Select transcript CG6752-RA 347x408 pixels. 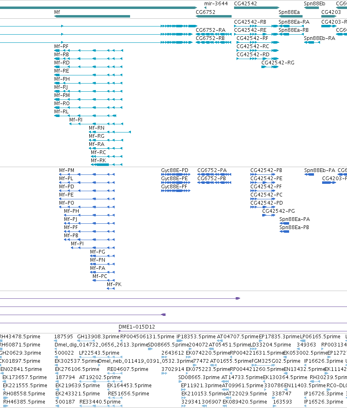[x=210, y=30]
